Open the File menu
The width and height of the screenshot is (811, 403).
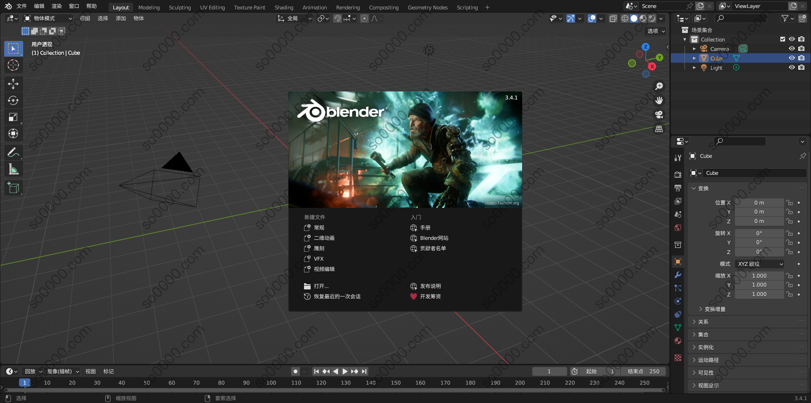(22, 6)
